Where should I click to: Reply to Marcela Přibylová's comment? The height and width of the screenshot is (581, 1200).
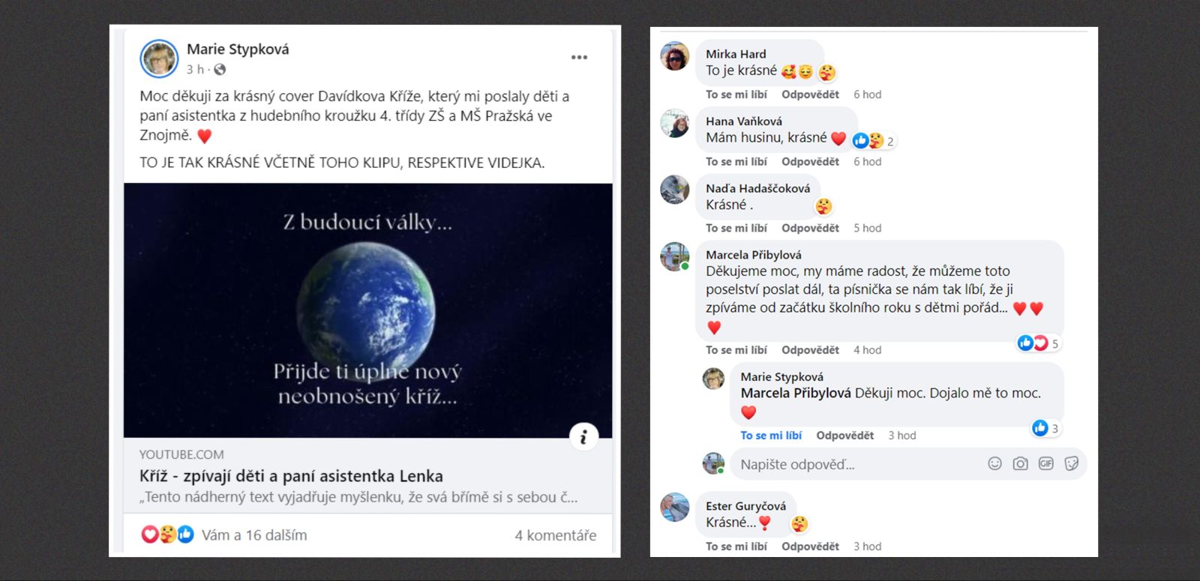coord(810,350)
